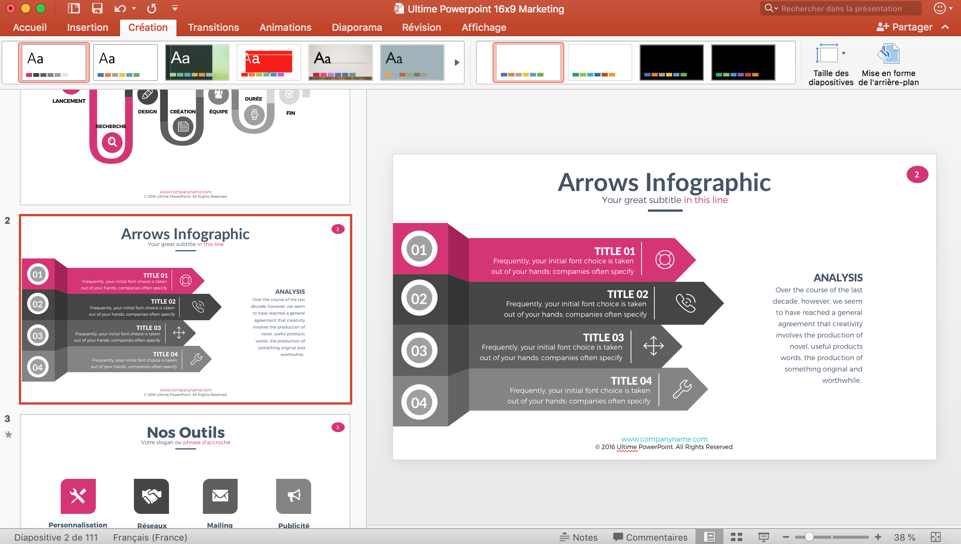This screenshot has height=544, width=961.
Task: Expand the themes gallery arrow
Action: coord(457,63)
